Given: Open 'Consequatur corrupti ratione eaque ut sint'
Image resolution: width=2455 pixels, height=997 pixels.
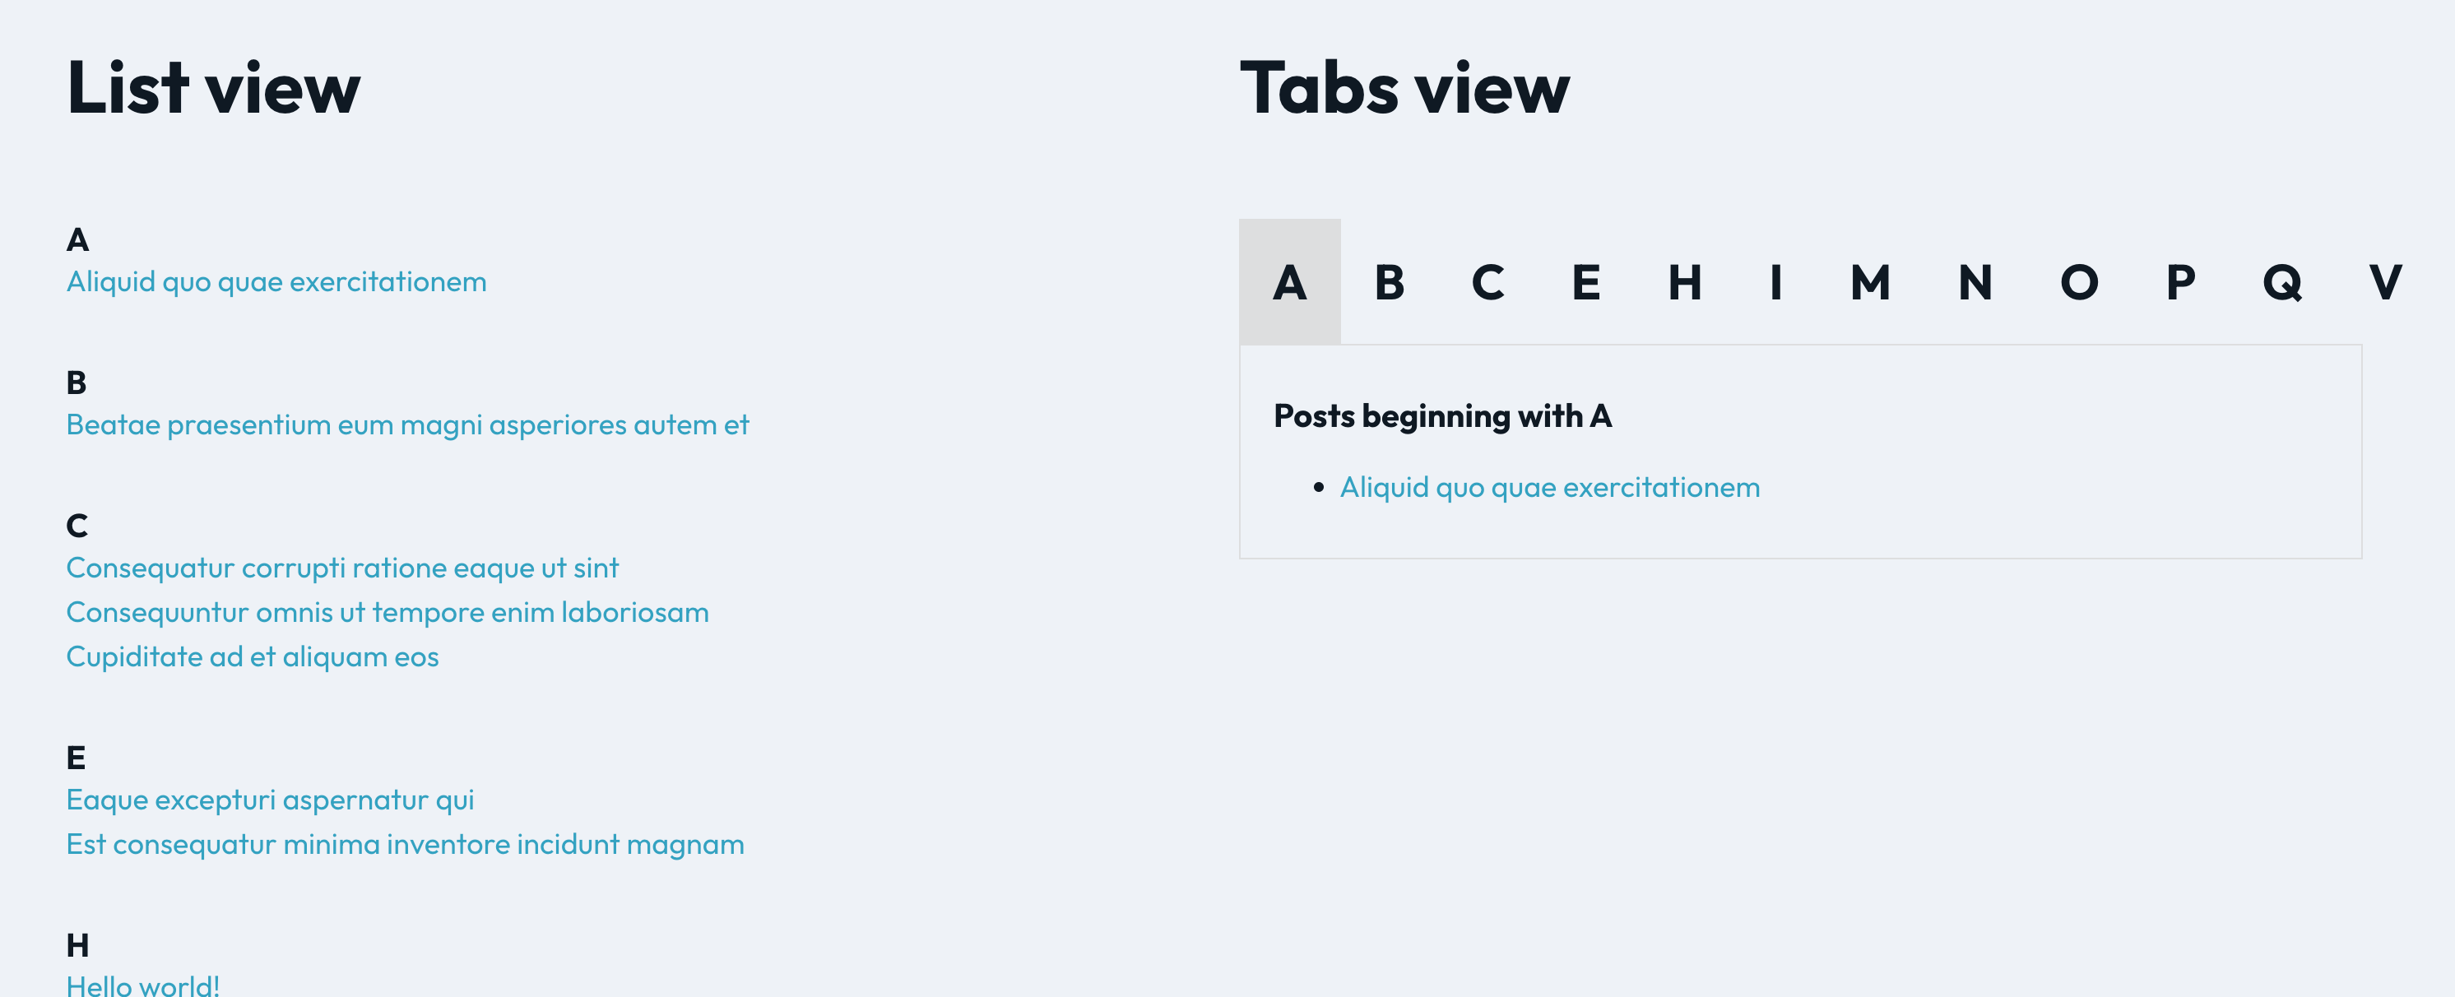Looking at the screenshot, I should pyautogui.click(x=342, y=567).
